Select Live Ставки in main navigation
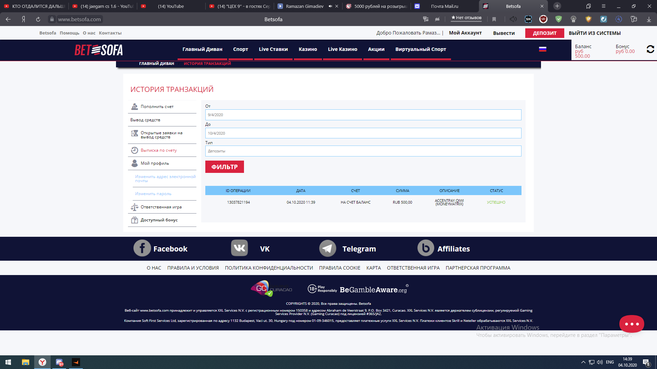 (x=273, y=49)
